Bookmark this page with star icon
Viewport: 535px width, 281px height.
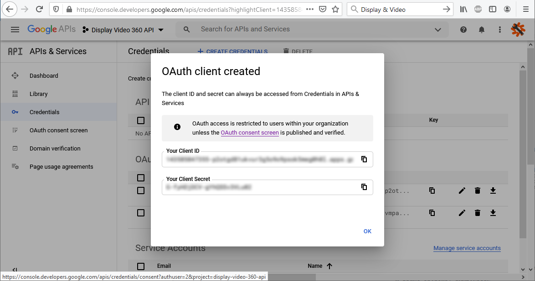(335, 9)
